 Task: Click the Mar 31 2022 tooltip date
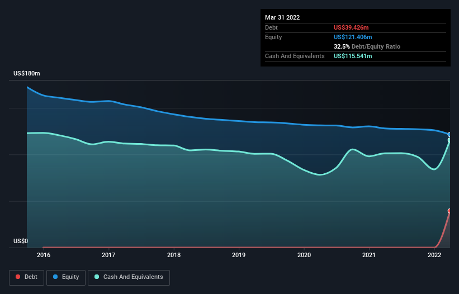(x=282, y=17)
